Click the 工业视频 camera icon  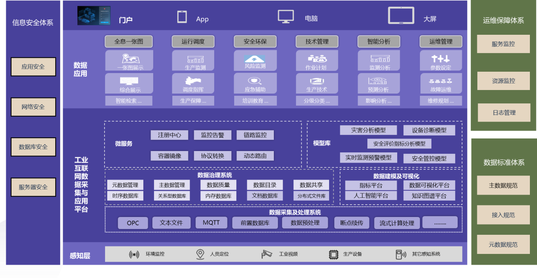click(267, 254)
